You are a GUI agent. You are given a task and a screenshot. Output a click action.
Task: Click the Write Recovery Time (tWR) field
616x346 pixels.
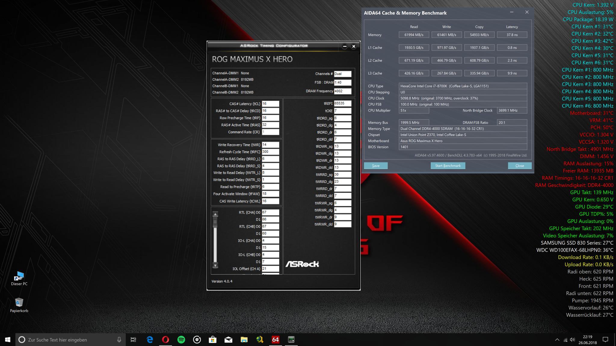[270, 145]
